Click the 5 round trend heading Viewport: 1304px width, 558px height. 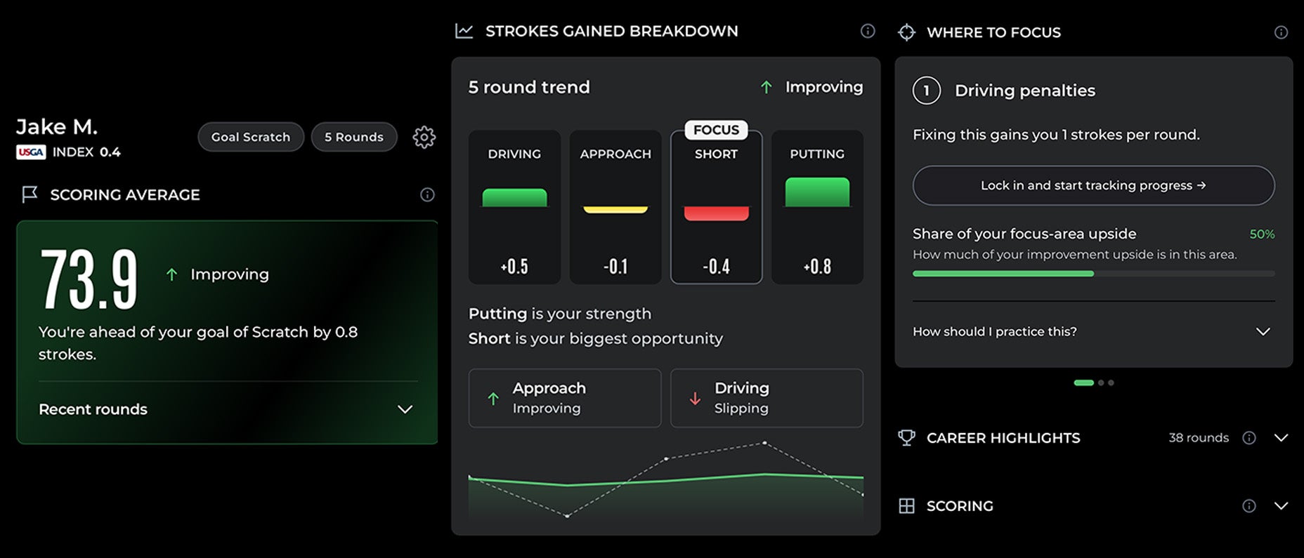(x=529, y=87)
